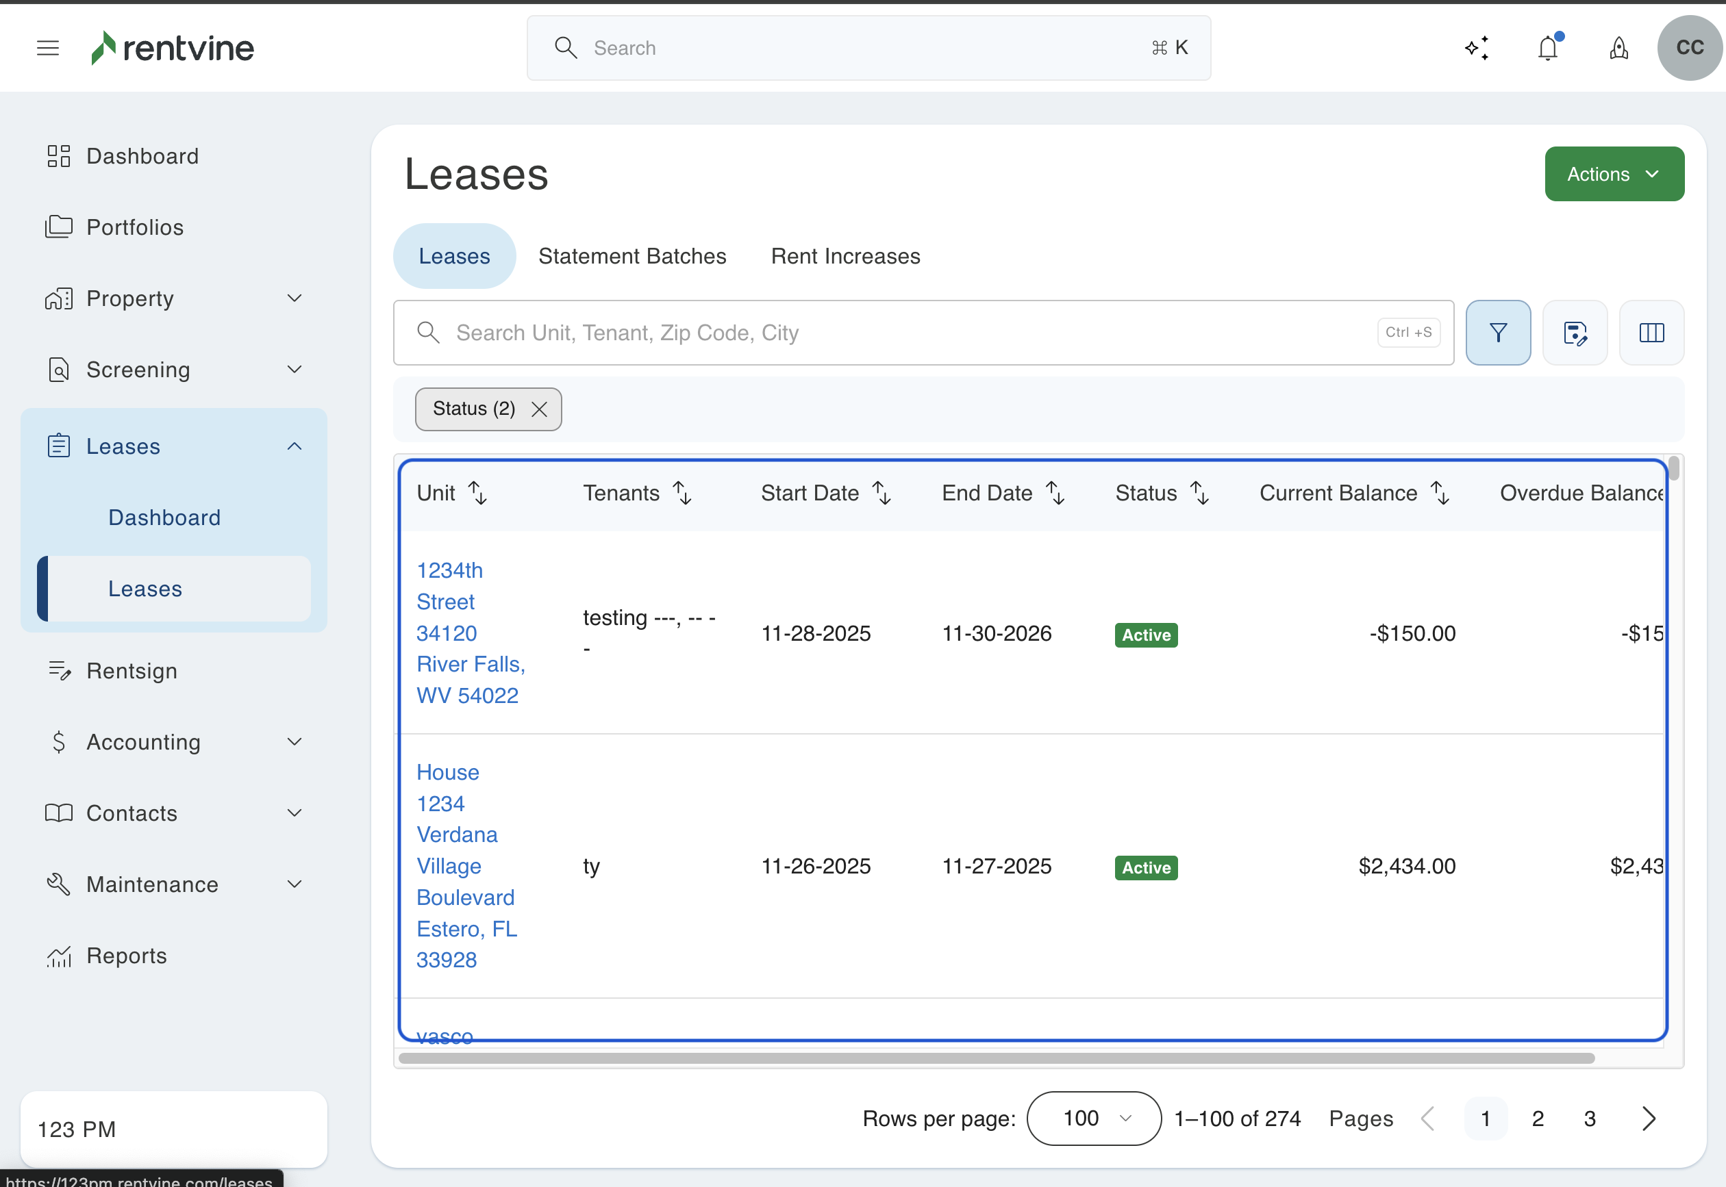Open the AI sparkle assistant icon
Viewport: 1726px width, 1187px height.
pos(1477,49)
